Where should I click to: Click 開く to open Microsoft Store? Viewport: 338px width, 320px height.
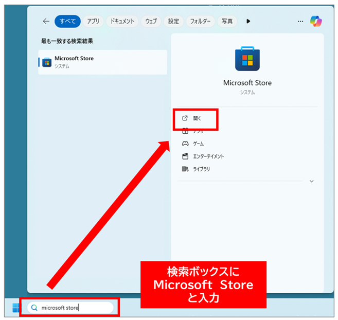[x=197, y=118]
